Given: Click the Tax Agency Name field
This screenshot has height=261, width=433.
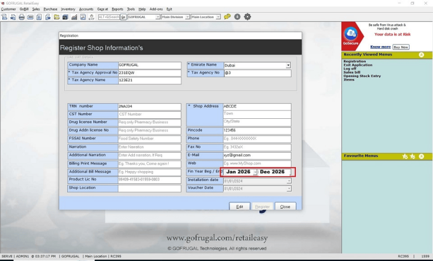Looking at the screenshot, I should (x=149, y=81).
